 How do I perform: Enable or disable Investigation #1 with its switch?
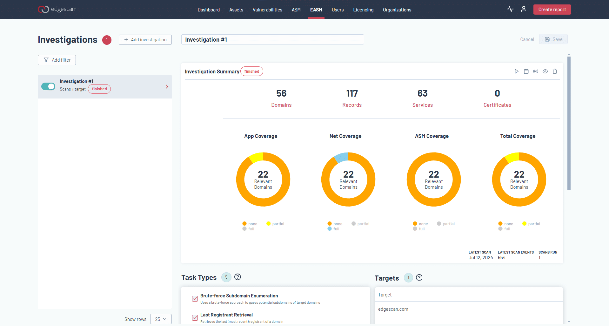[x=48, y=86]
